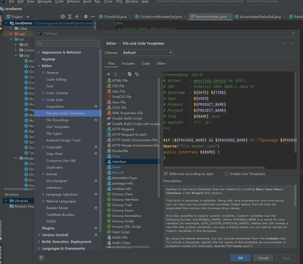
Task: Click the Copy Template icon
Action: coord(130,74)
